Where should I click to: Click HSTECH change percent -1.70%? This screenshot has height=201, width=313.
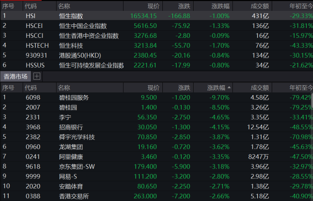tap(219, 46)
